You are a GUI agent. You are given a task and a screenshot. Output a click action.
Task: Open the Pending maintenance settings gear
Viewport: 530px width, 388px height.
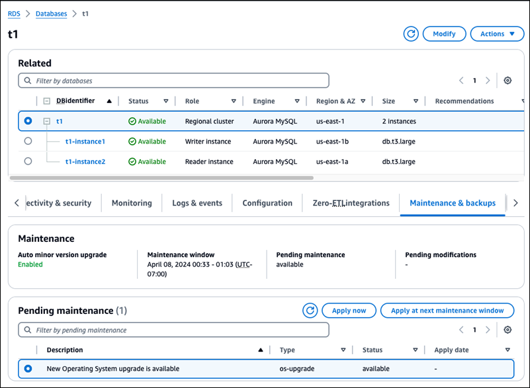tap(508, 329)
